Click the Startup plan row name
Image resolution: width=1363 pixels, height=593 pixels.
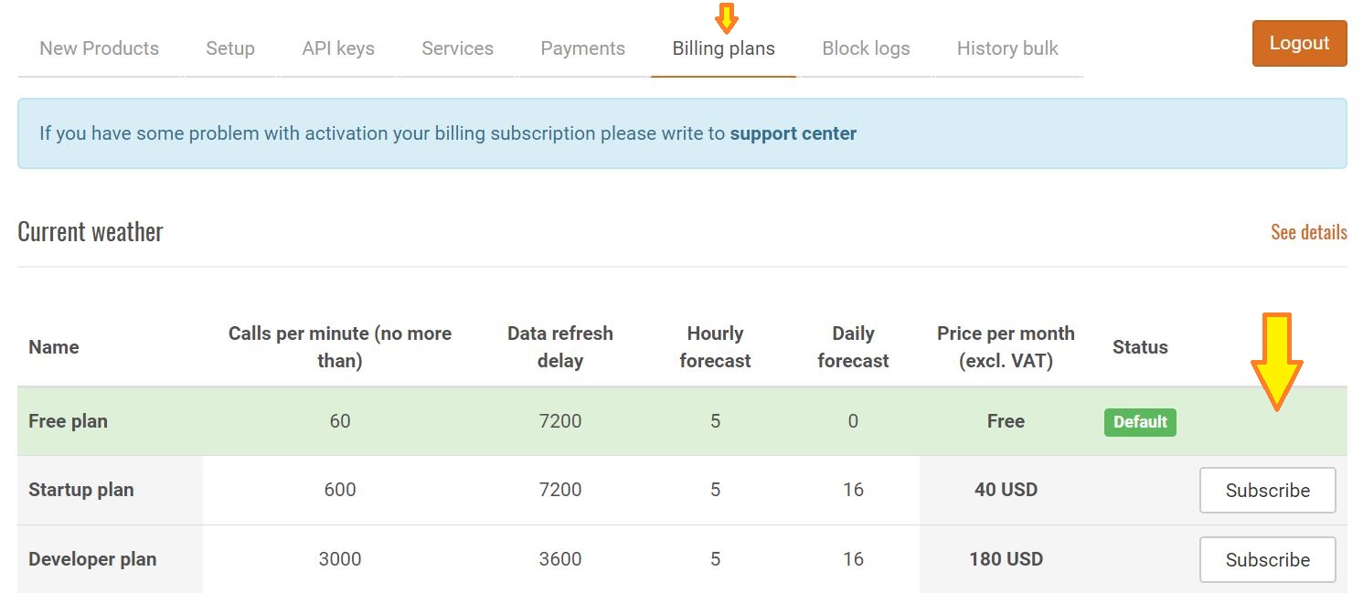[x=81, y=490]
